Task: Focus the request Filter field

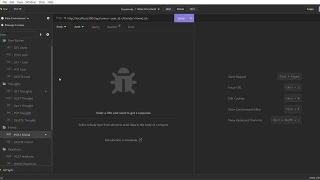Action: coord(18,34)
